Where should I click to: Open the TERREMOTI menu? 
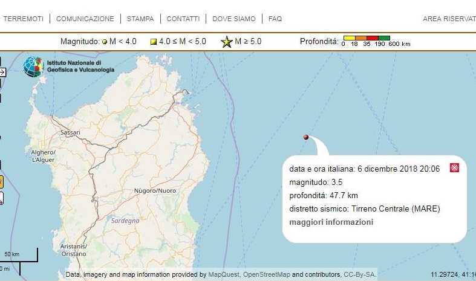click(x=23, y=19)
